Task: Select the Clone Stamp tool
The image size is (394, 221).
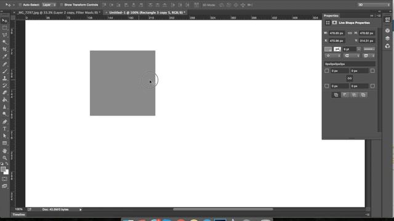Action: coord(5,78)
